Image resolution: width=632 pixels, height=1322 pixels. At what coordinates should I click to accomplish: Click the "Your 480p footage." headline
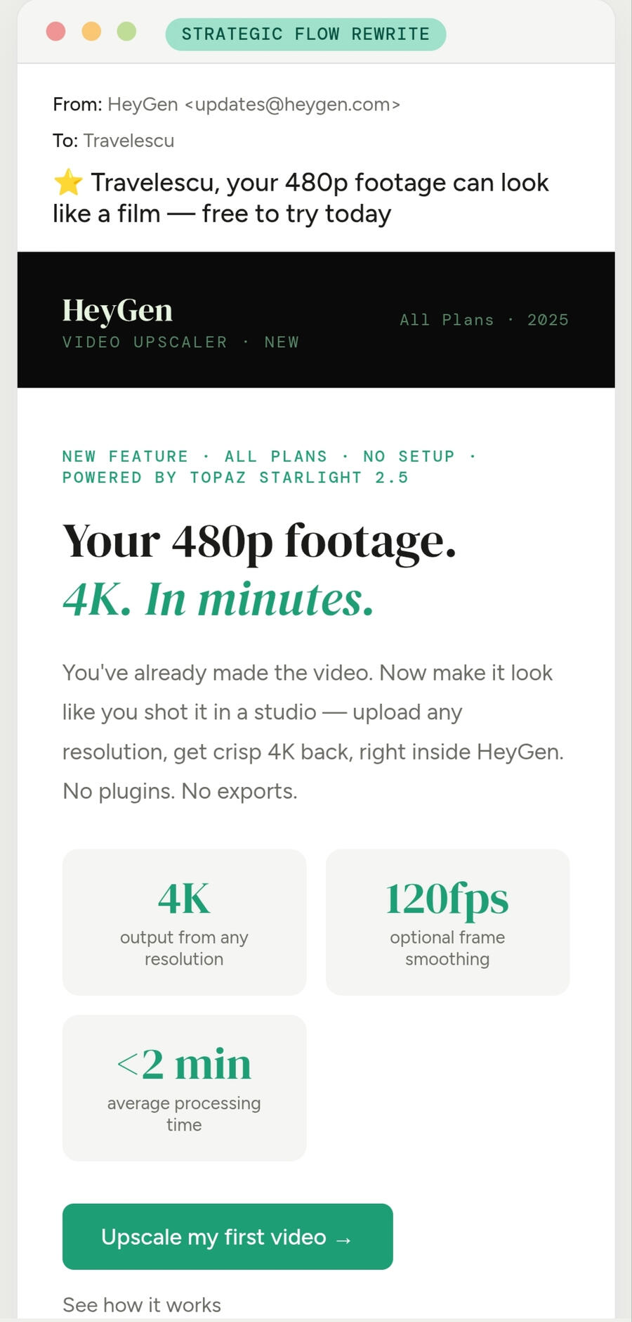tap(259, 541)
